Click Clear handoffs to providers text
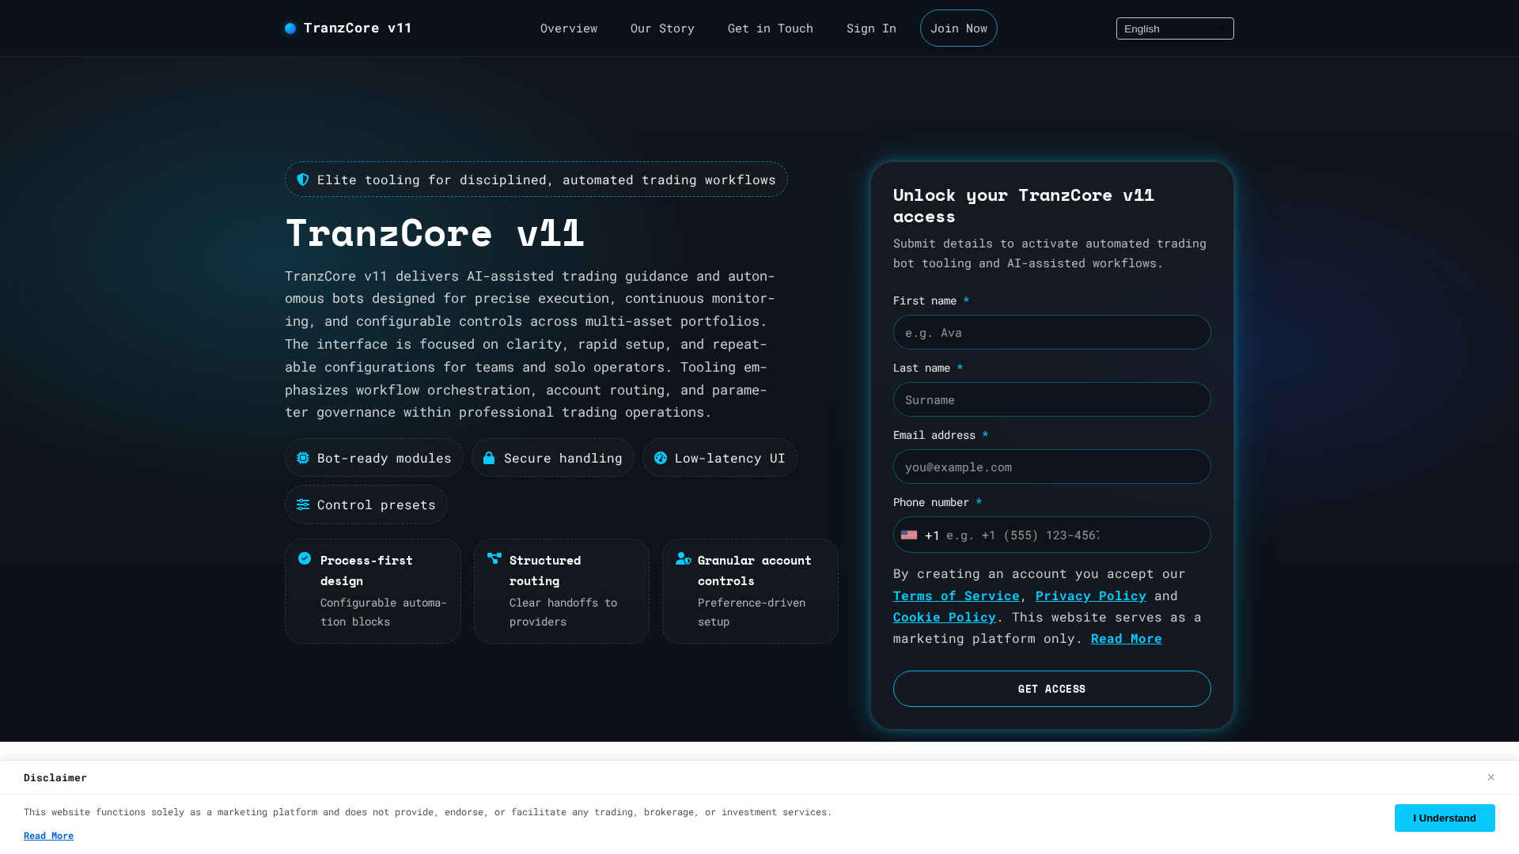Viewport: 1519px width, 854px height. tap(563, 612)
